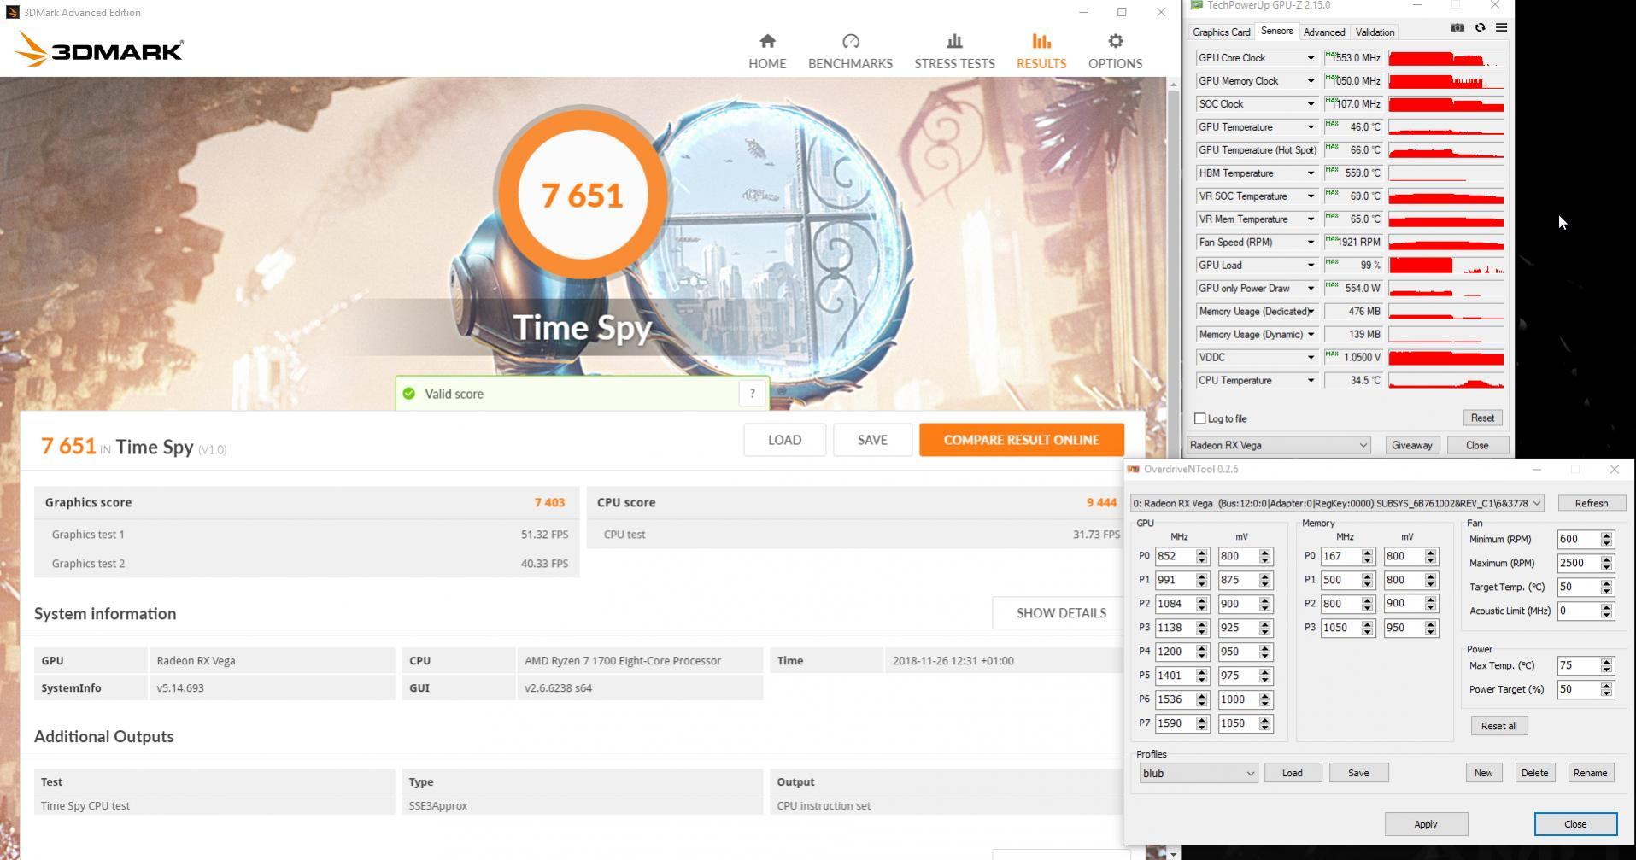This screenshot has height=860, width=1636.
Task: Switch to the Advanced tab in GPU-Z
Action: [1323, 32]
